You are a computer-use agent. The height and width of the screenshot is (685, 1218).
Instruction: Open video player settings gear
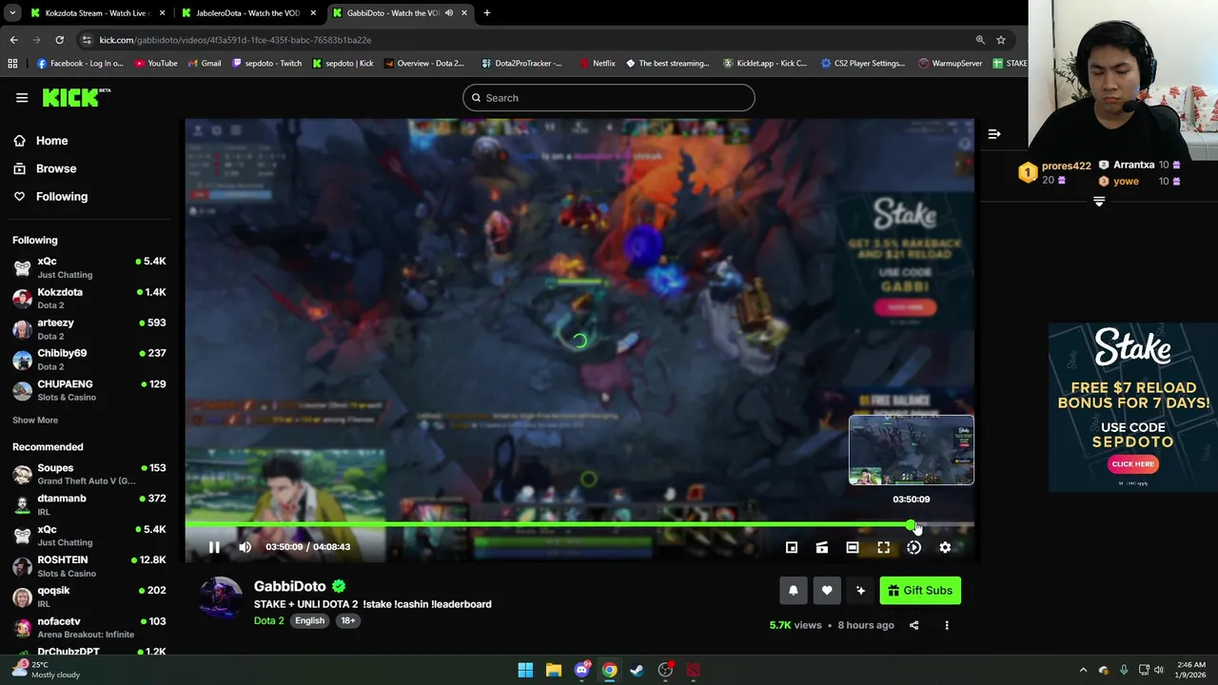(x=945, y=547)
